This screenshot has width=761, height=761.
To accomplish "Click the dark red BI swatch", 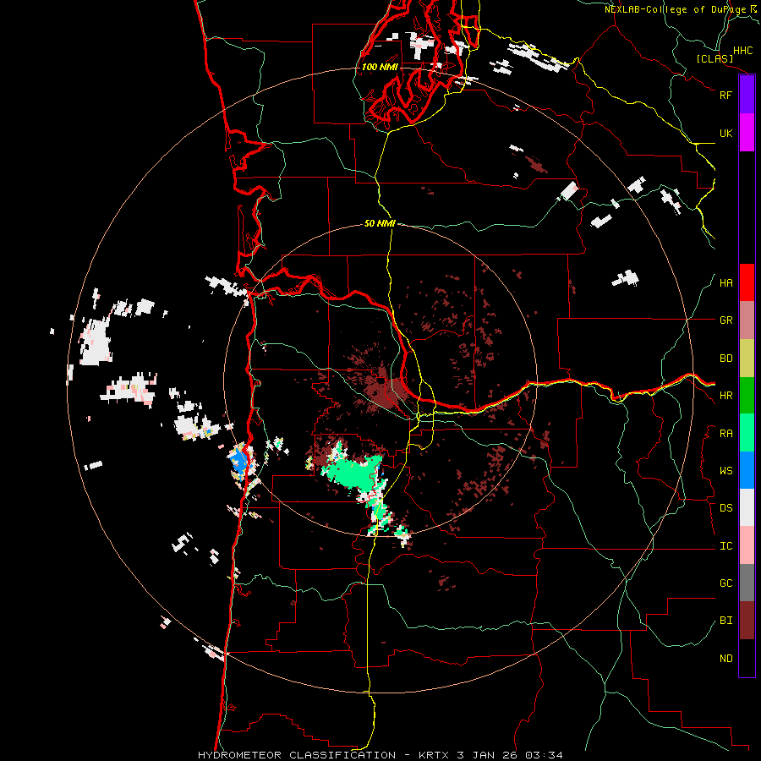I will tap(747, 621).
